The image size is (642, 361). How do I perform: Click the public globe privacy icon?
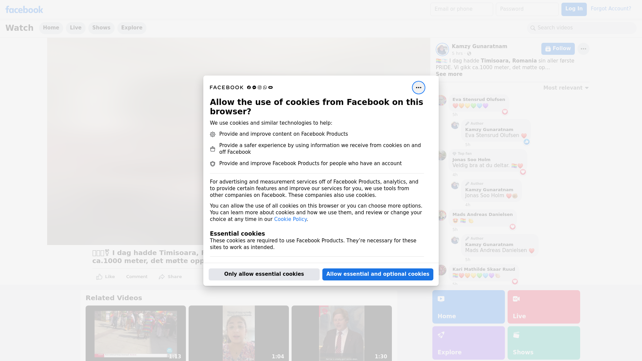tap(469, 53)
